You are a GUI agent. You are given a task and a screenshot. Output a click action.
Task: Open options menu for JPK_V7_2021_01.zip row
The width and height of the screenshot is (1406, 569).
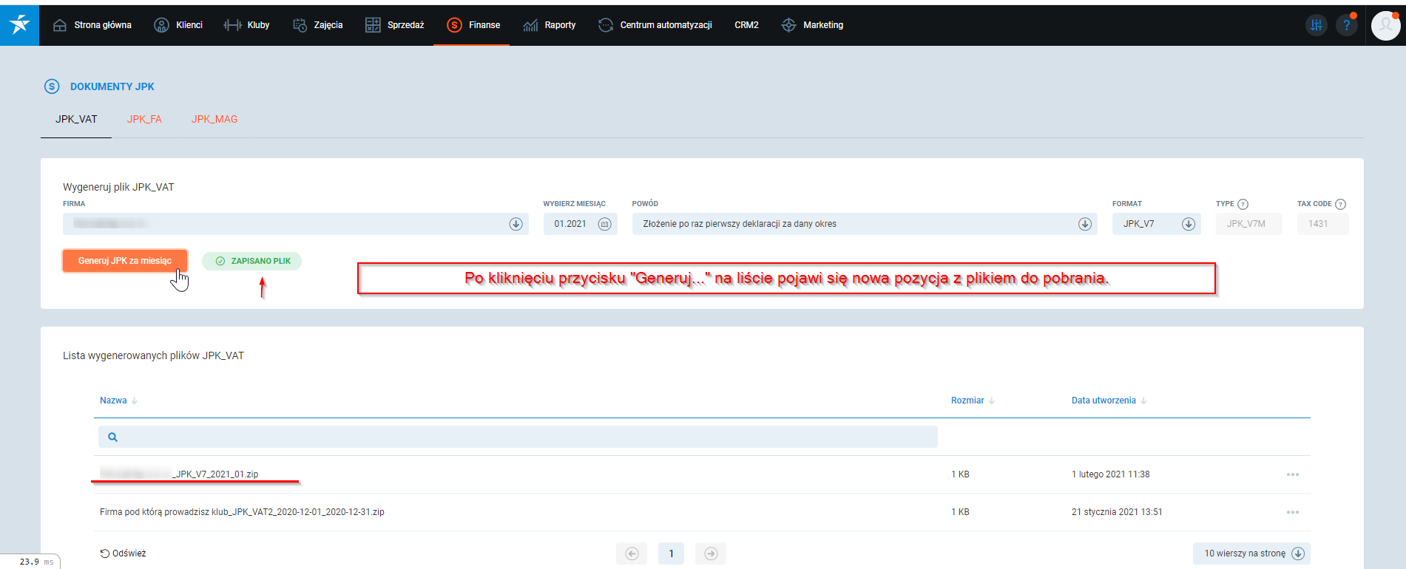pos(1292,474)
